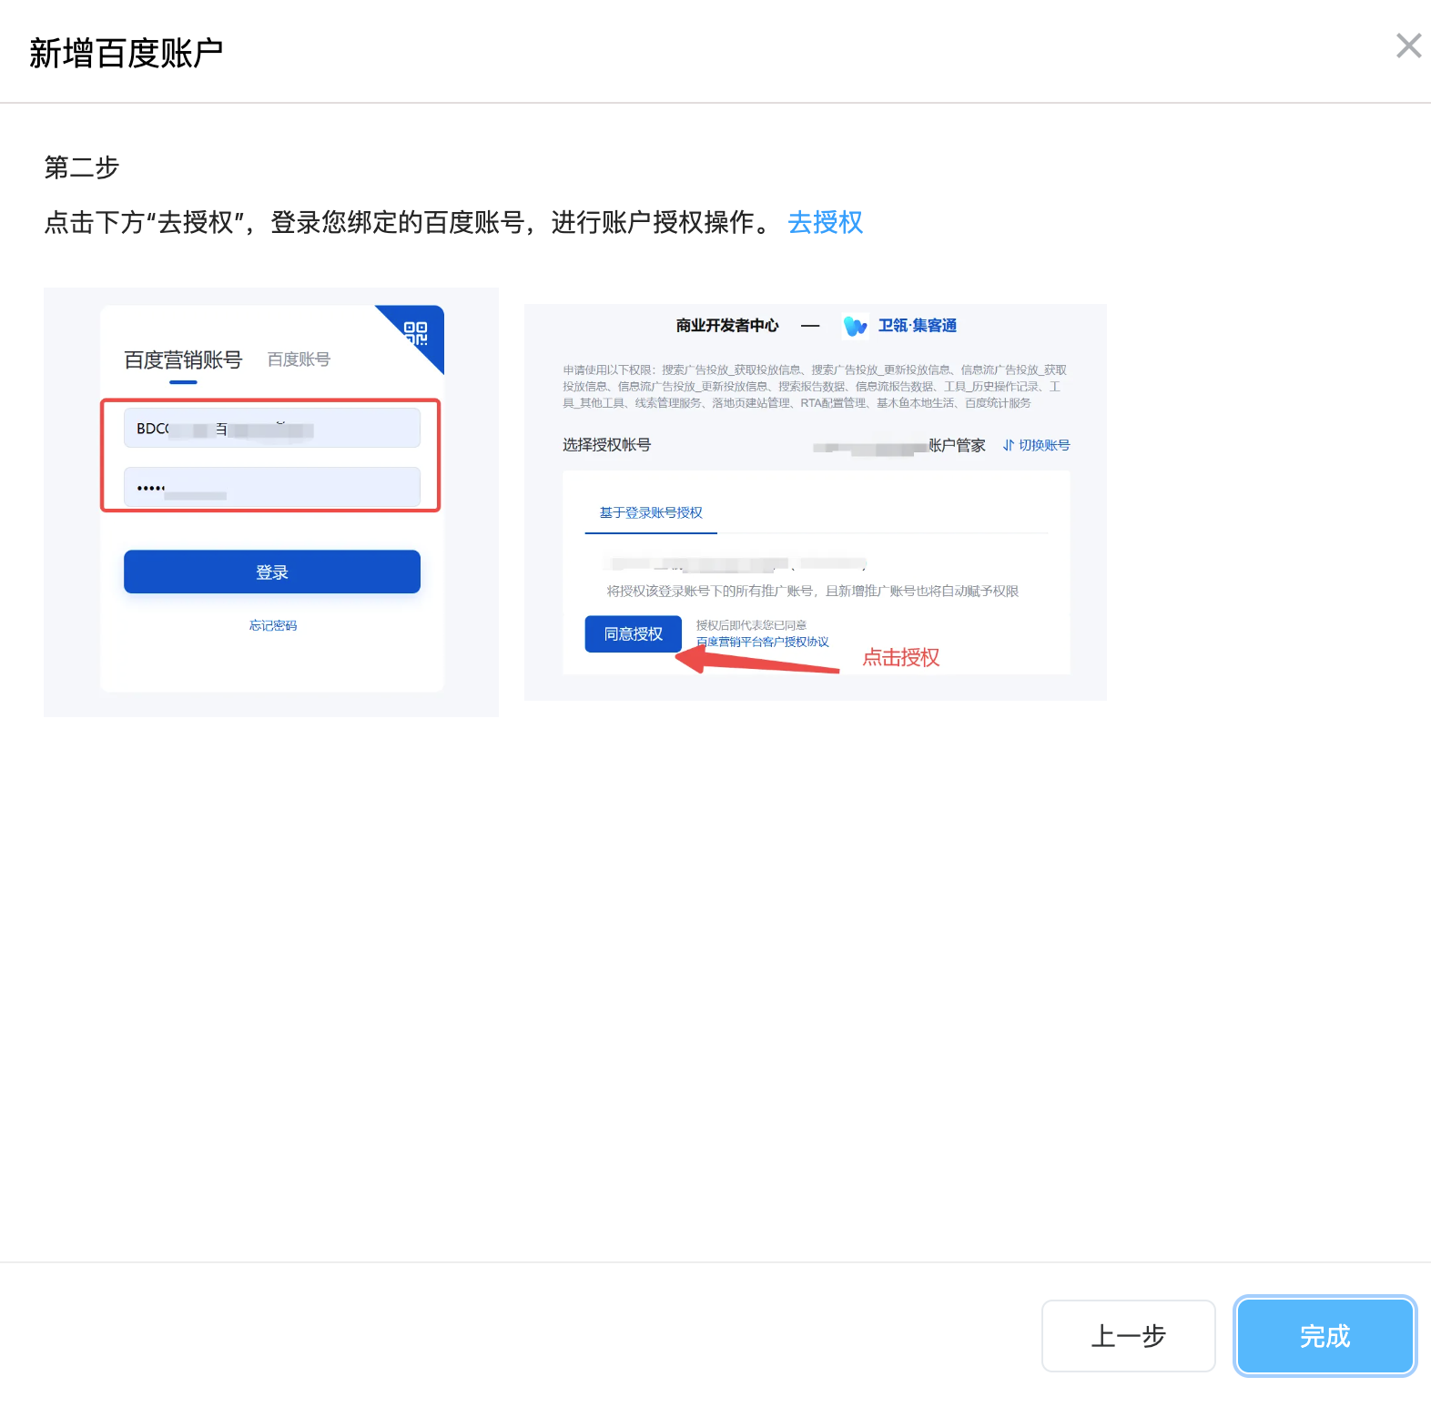Click the 基于登录账号授权 tab in the tutorial image
This screenshot has width=1431, height=1407.
[x=651, y=512]
